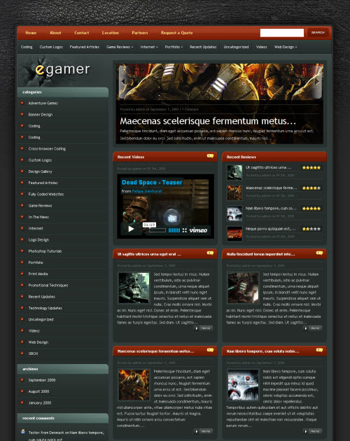Open the Dead Space - Teaser video title

point(152,183)
